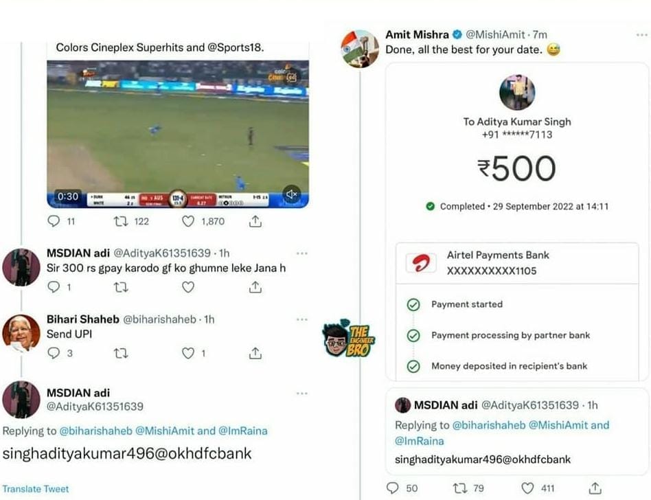This screenshot has width=651, height=500.
Task: Share the video tweet using the upload icon
Action: coord(255,221)
